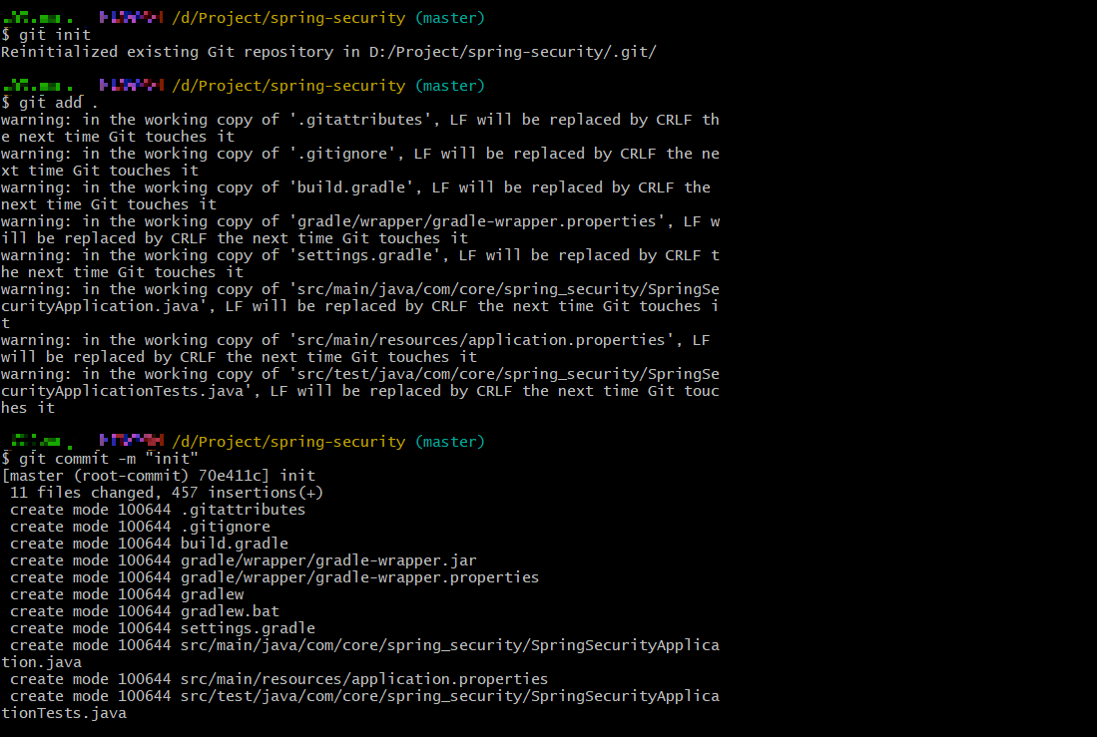1097x737 pixels.
Task: Select the wrapped line starting "curityApplication.java'"
Action: click(360, 306)
